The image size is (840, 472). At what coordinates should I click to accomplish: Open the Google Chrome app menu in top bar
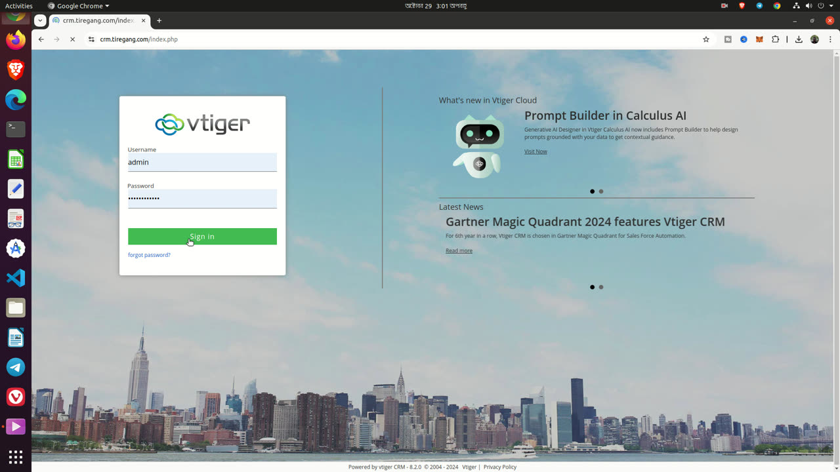pyautogui.click(x=78, y=6)
